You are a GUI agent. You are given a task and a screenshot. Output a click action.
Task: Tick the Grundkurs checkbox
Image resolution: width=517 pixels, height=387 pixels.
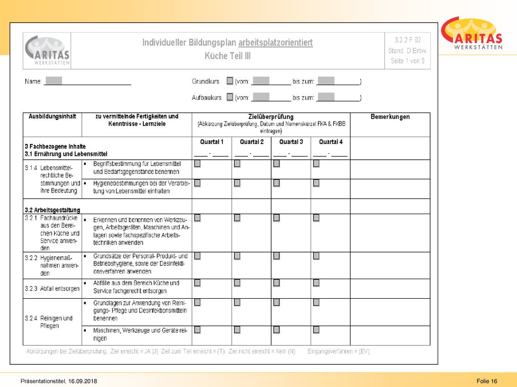[230, 81]
